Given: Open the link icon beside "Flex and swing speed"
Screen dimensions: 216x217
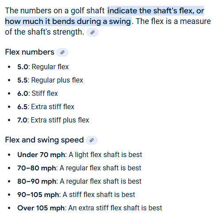Looking at the screenshot, I should point(92,140).
